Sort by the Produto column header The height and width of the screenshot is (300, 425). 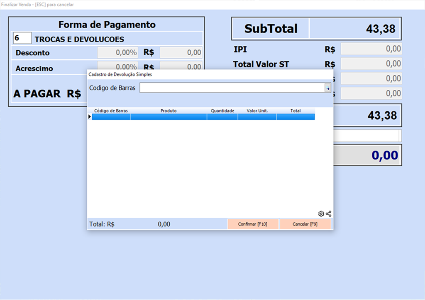click(x=169, y=111)
